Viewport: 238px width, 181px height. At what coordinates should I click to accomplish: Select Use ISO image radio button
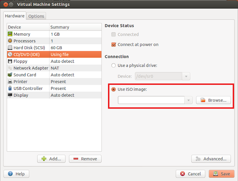point(113,89)
